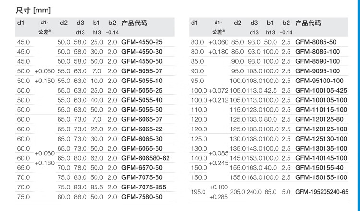This screenshot has width=360, height=211.
Task: Click the 240.0 d3 value
Action: (x=254, y=192)
